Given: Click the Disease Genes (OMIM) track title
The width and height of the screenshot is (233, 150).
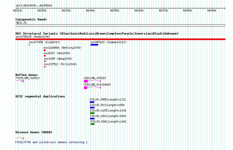Looking at the screenshot, I should click(34, 132).
